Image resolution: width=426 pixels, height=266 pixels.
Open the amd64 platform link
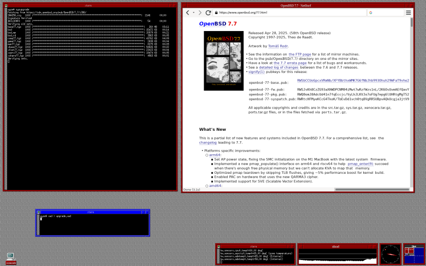(x=215, y=186)
